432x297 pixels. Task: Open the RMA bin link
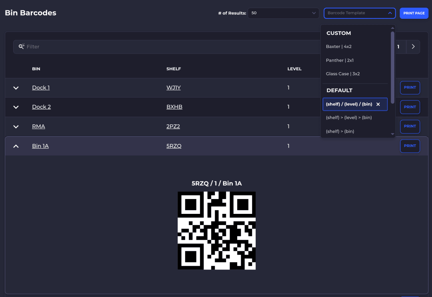point(38,126)
